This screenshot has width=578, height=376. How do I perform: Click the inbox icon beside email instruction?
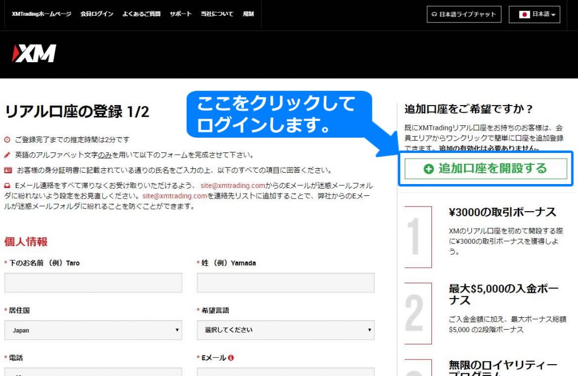pos(7,185)
